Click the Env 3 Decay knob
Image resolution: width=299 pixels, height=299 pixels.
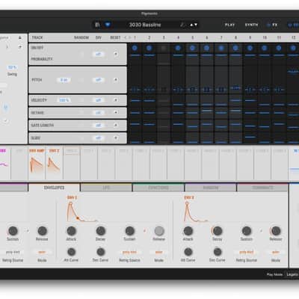[218, 231]
